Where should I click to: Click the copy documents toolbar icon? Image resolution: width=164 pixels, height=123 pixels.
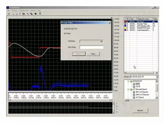[x=24, y=14]
